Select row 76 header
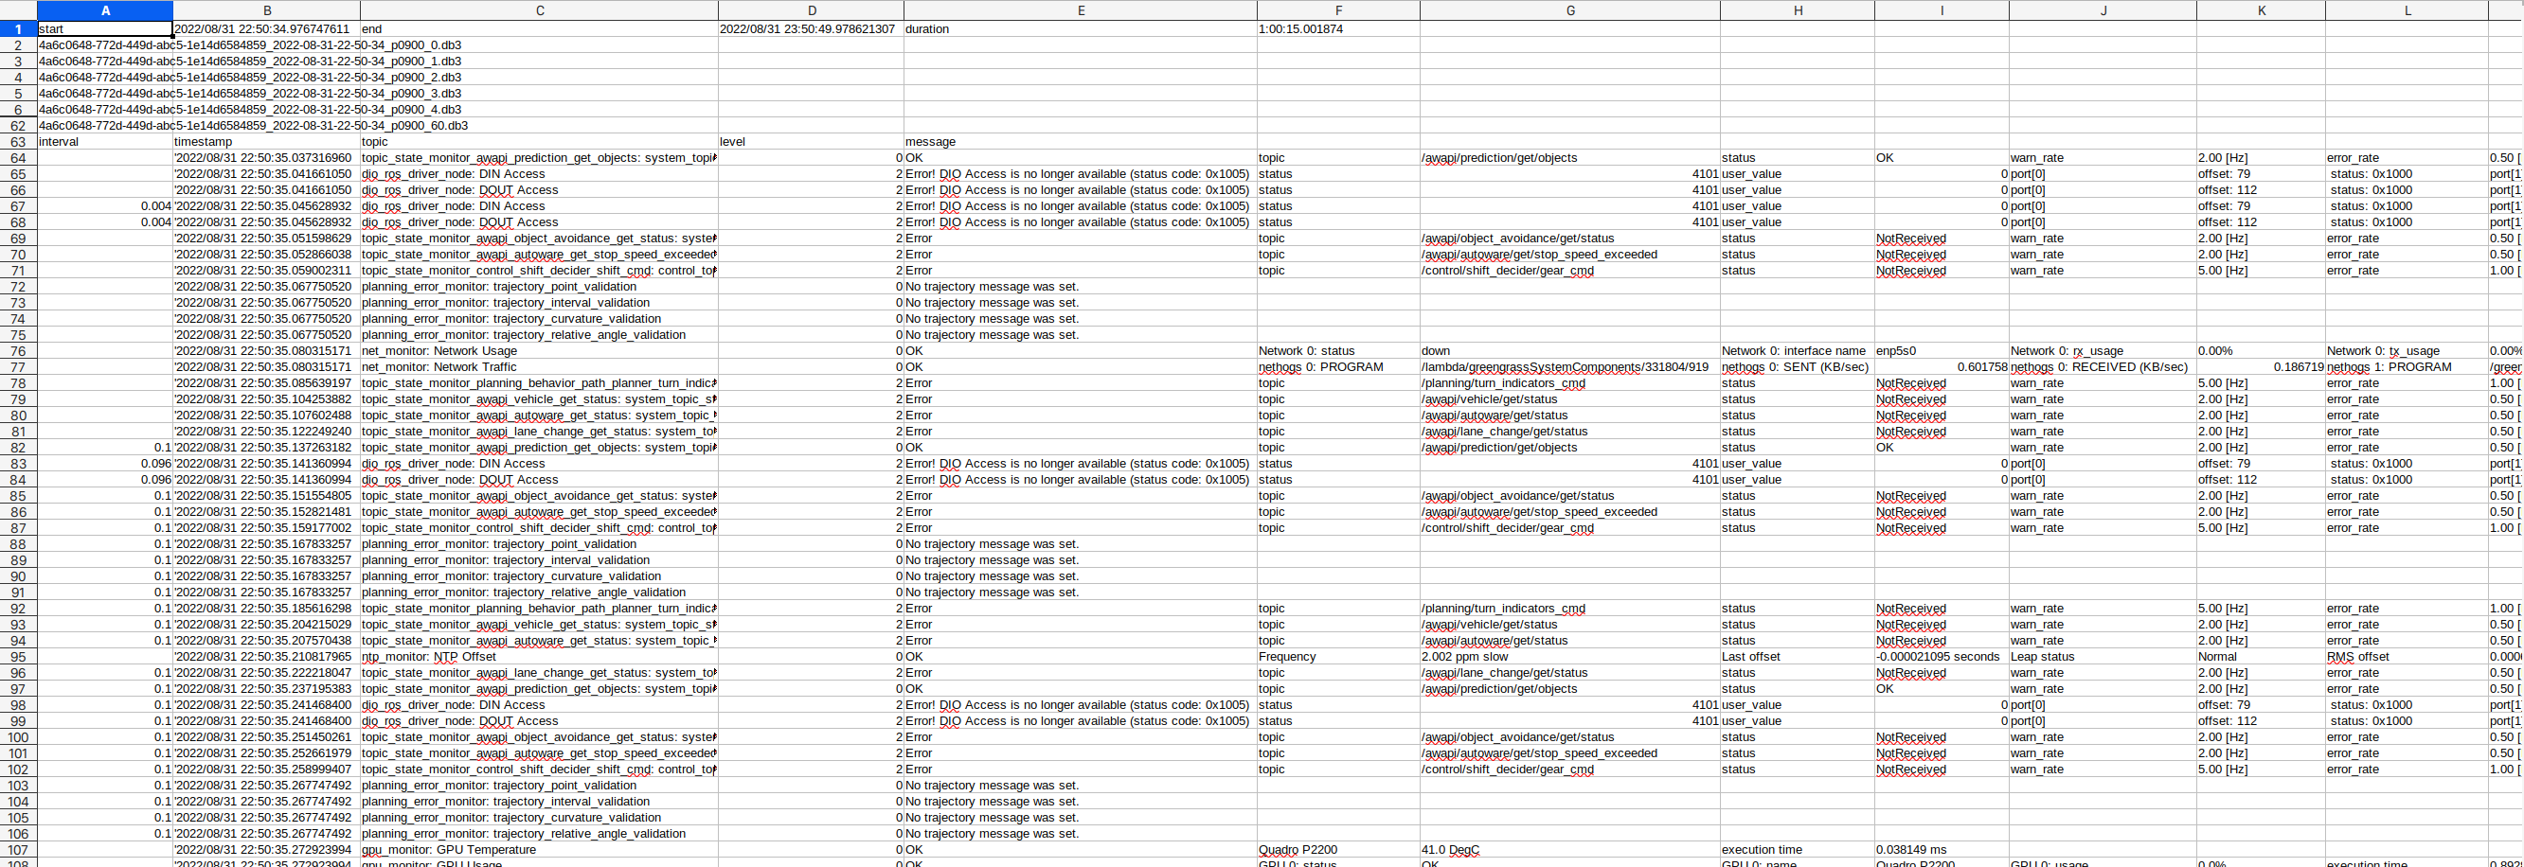This screenshot has height=867, width=2524. coord(19,351)
